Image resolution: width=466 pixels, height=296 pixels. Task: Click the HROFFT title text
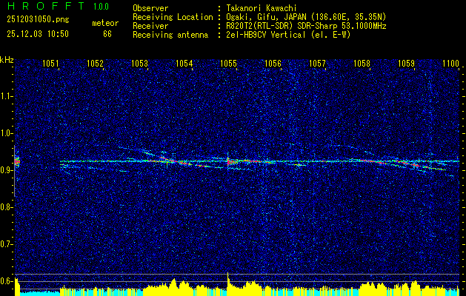click(46, 6)
